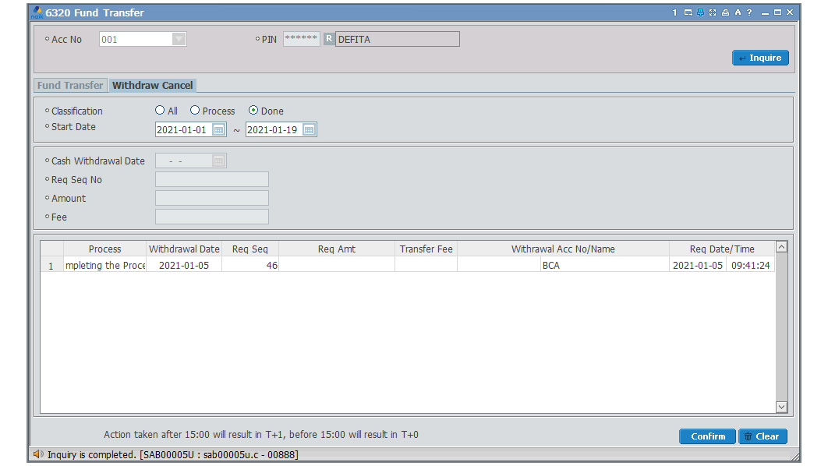Select the Done classification radio button

253,111
